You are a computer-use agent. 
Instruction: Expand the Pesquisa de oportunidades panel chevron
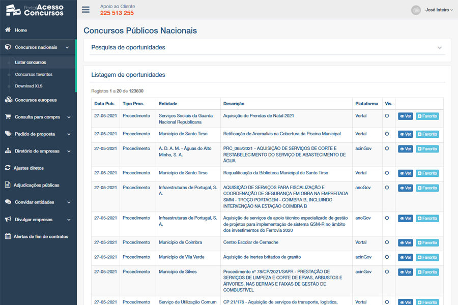click(439, 48)
